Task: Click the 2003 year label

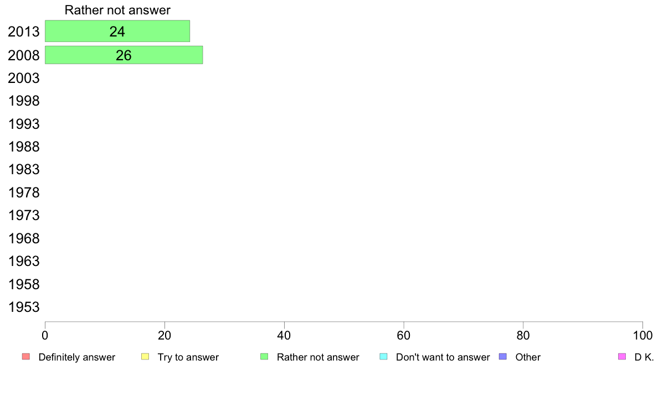Action: click(x=23, y=78)
